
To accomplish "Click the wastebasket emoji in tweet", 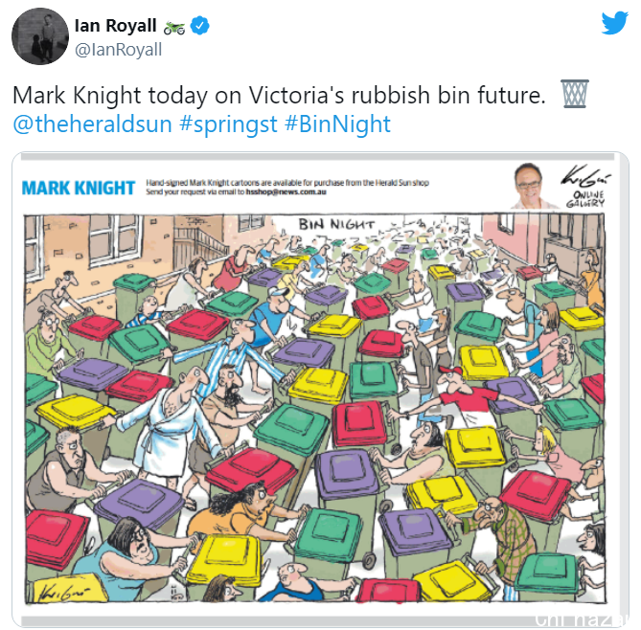I will [575, 94].
